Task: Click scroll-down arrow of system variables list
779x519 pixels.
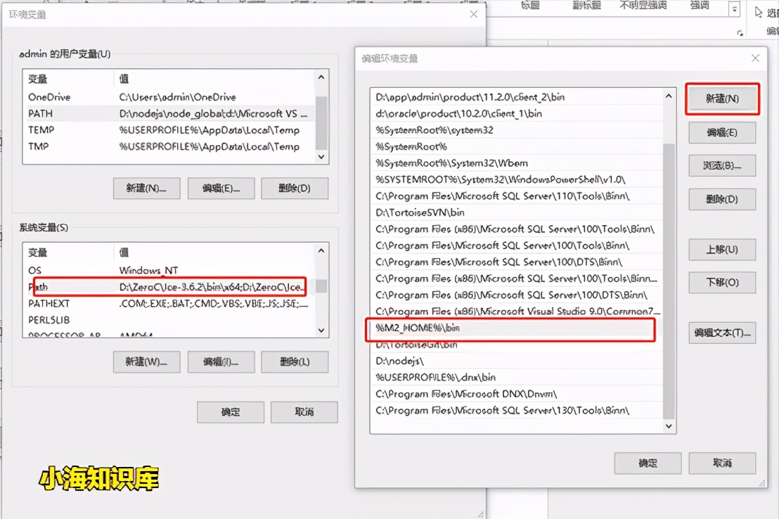Action: [x=321, y=330]
